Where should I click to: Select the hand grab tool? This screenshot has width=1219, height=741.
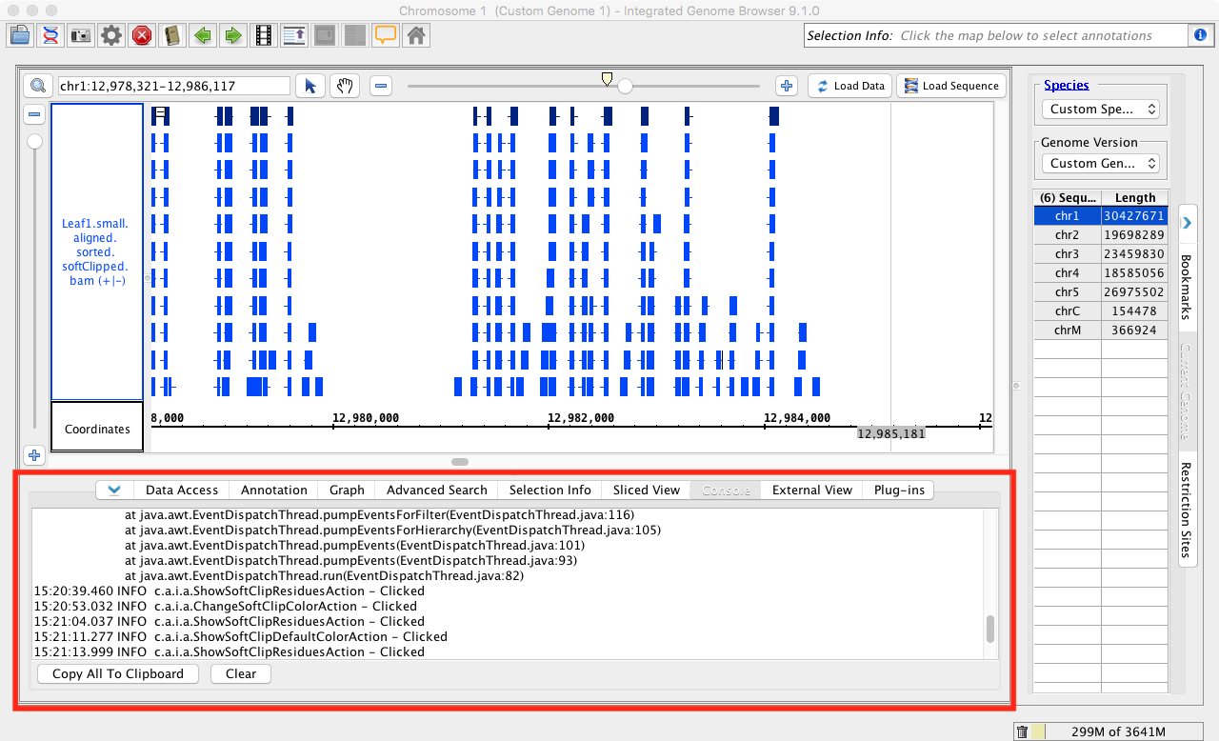pyautogui.click(x=344, y=86)
